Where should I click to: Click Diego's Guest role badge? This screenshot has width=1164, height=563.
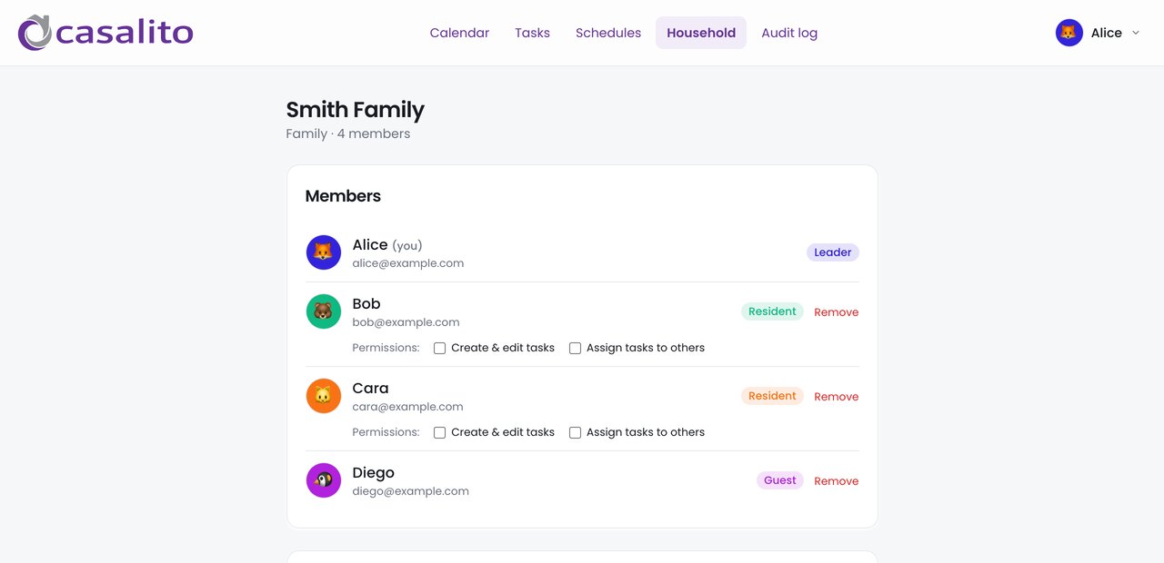780,480
